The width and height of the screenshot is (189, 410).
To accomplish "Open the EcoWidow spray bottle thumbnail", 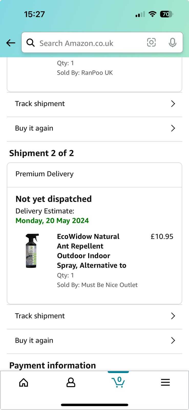I will click(32, 251).
